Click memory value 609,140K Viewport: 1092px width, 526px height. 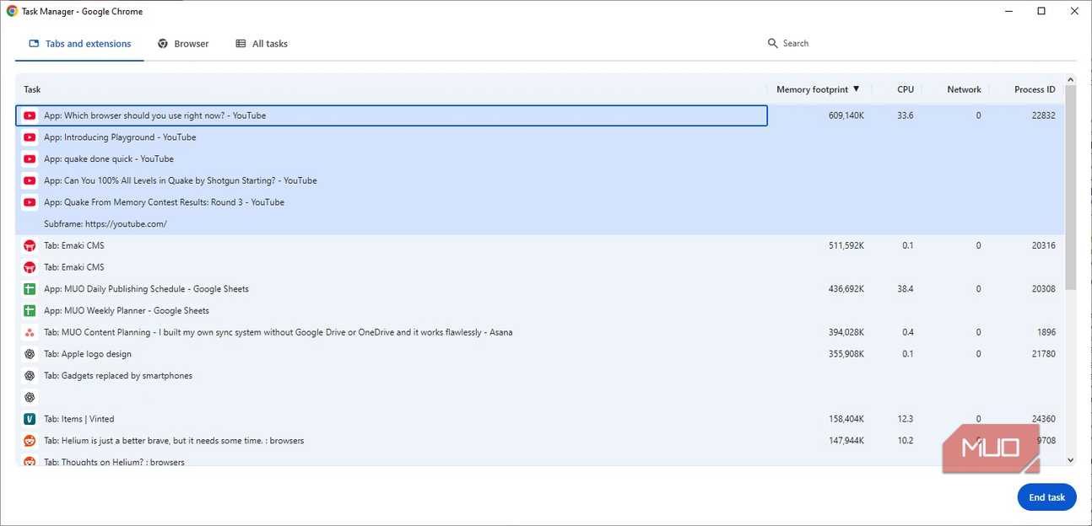coord(846,115)
